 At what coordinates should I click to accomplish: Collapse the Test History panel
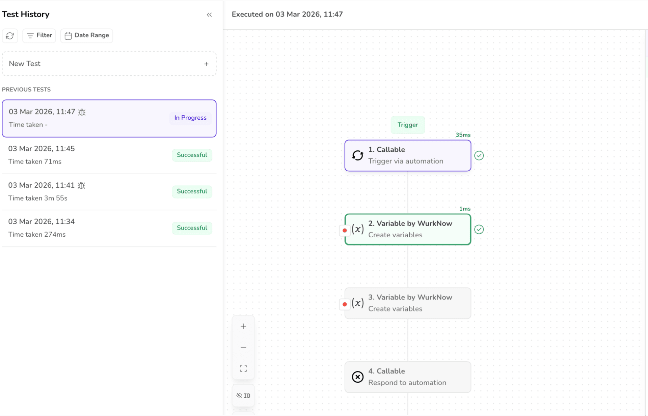point(209,14)
